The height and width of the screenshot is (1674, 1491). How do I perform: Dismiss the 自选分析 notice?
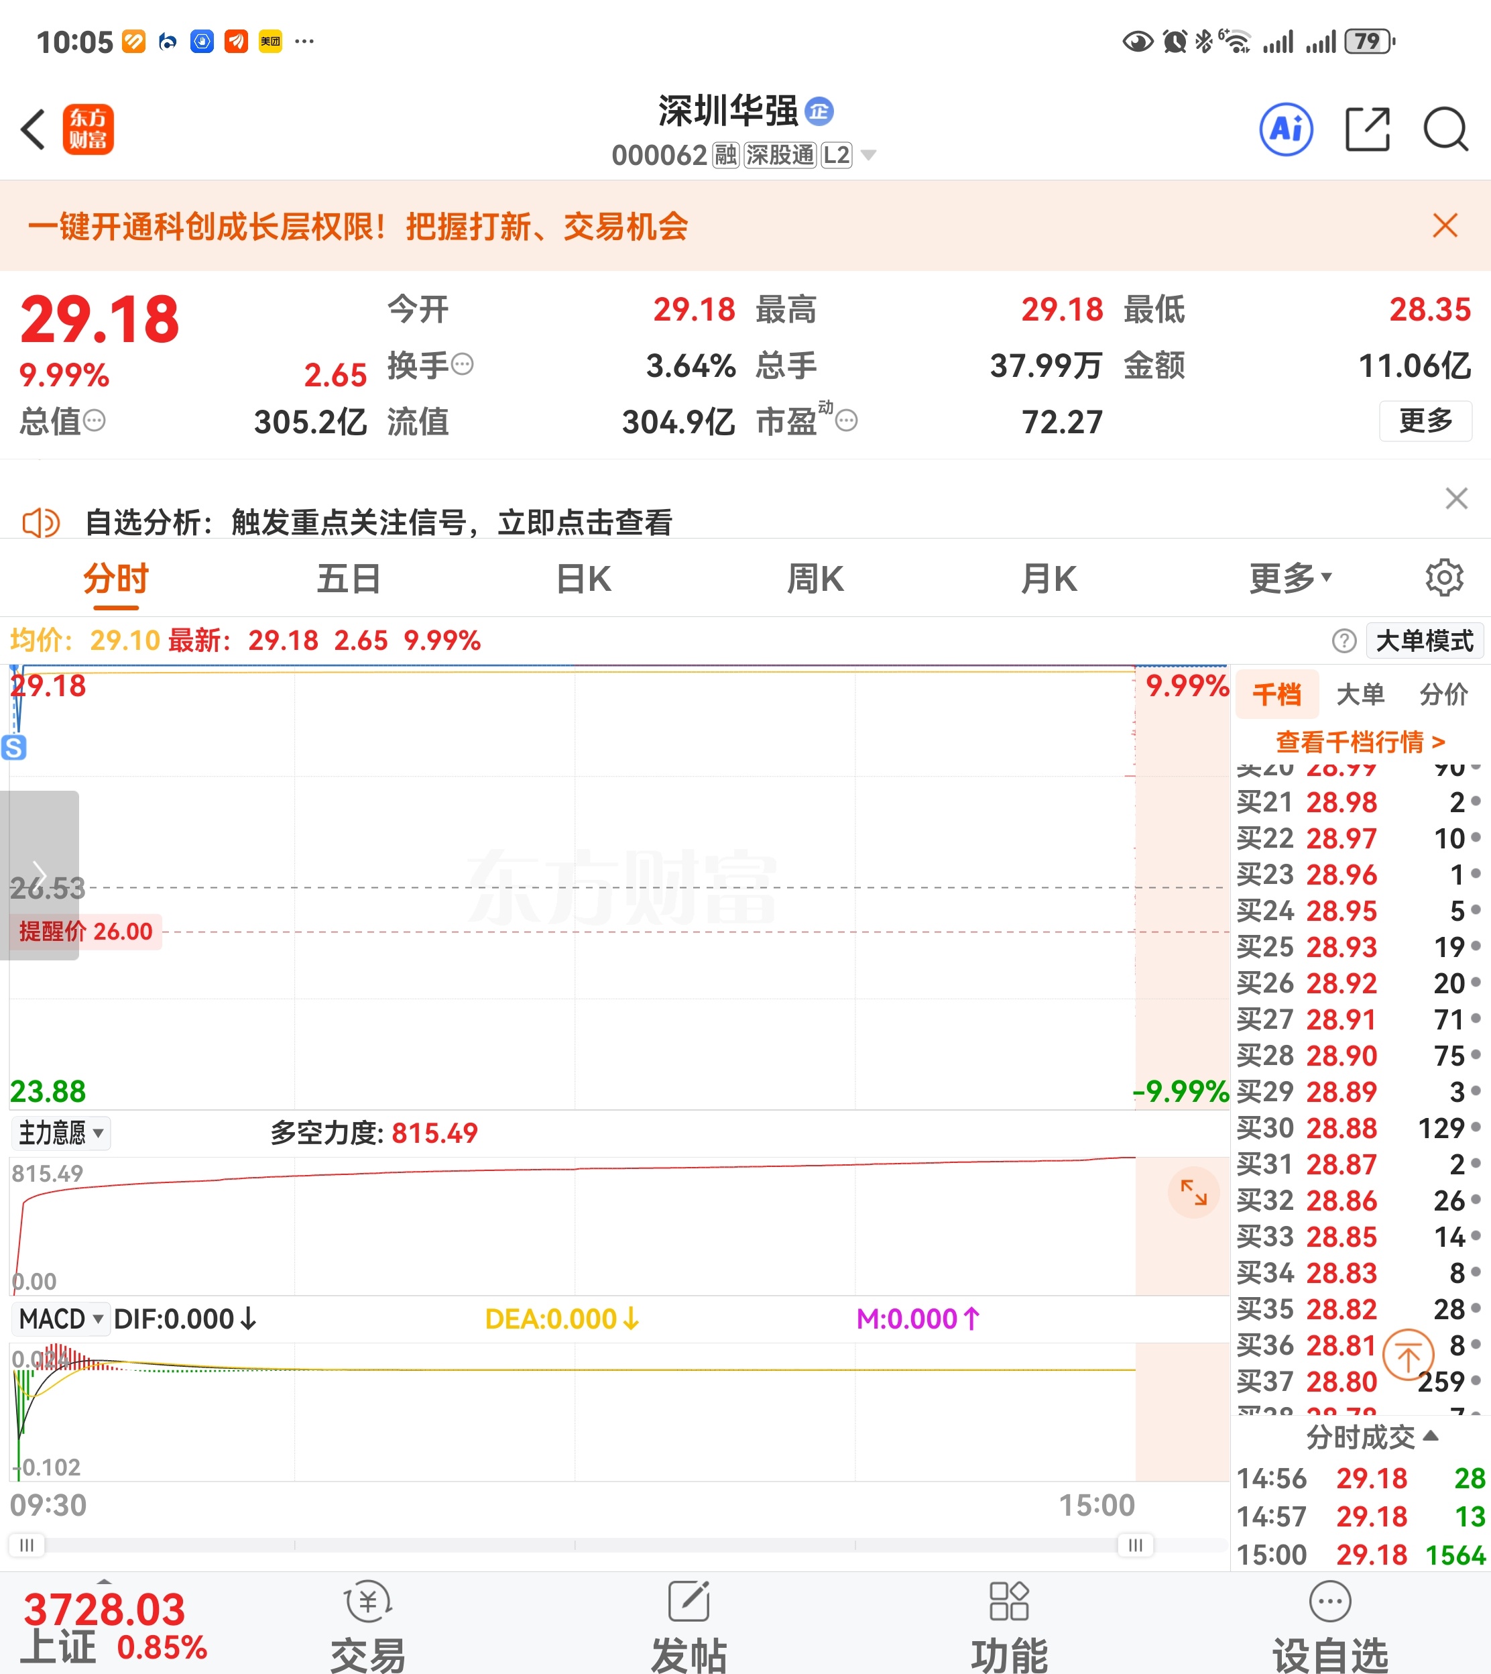(x=1455, y=498)
